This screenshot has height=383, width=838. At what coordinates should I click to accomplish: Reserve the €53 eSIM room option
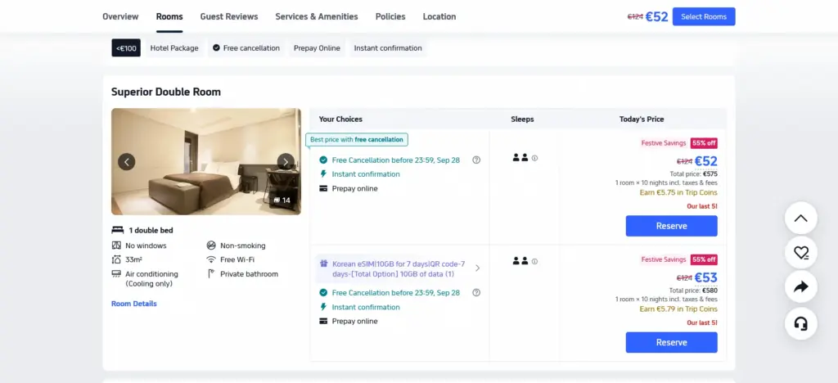[x=672, y=342]
